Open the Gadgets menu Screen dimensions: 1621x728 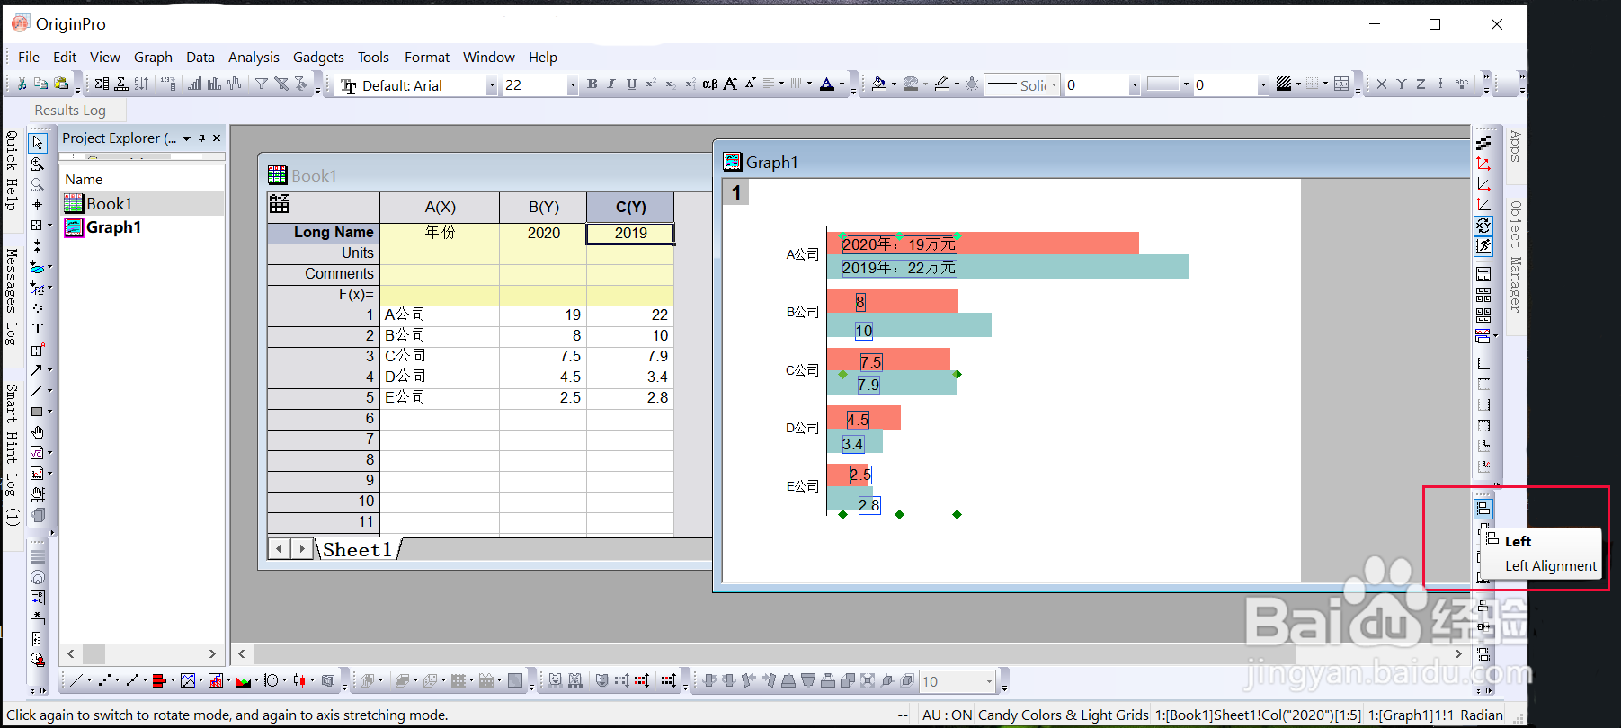pos(318,57)
